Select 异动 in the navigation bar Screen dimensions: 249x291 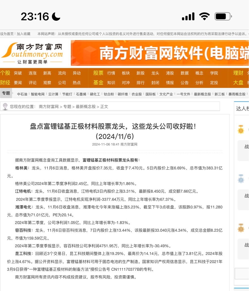click(x=76, y=73)
